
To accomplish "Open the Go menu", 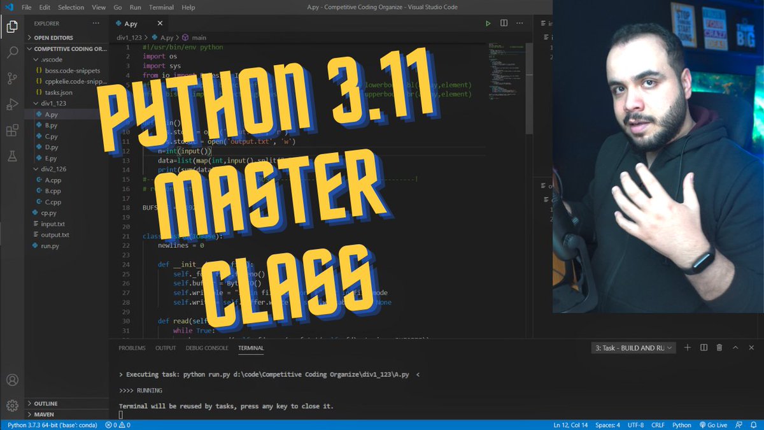I will click(118, 7).
